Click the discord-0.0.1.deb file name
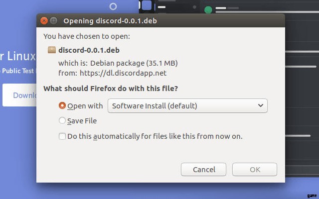319x199 pixels. point(89,50)
